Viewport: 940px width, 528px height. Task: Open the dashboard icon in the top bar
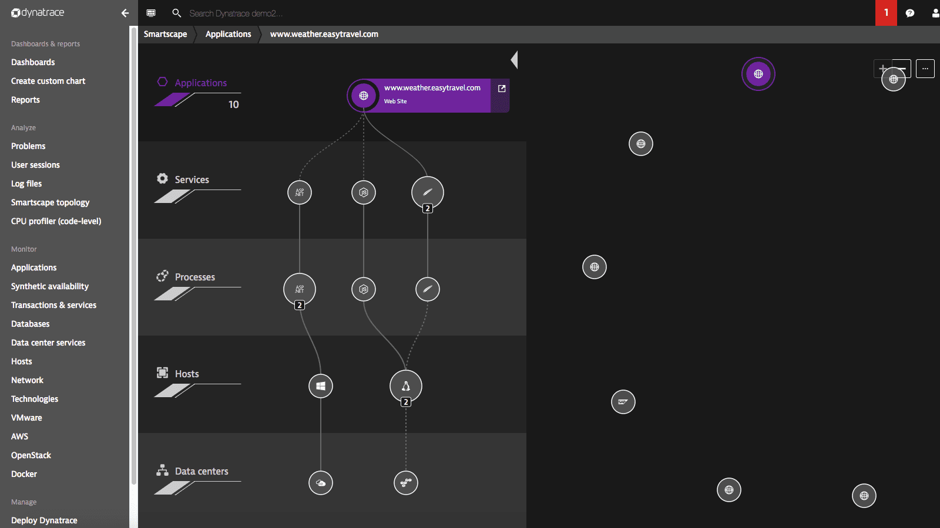point(151,13)
